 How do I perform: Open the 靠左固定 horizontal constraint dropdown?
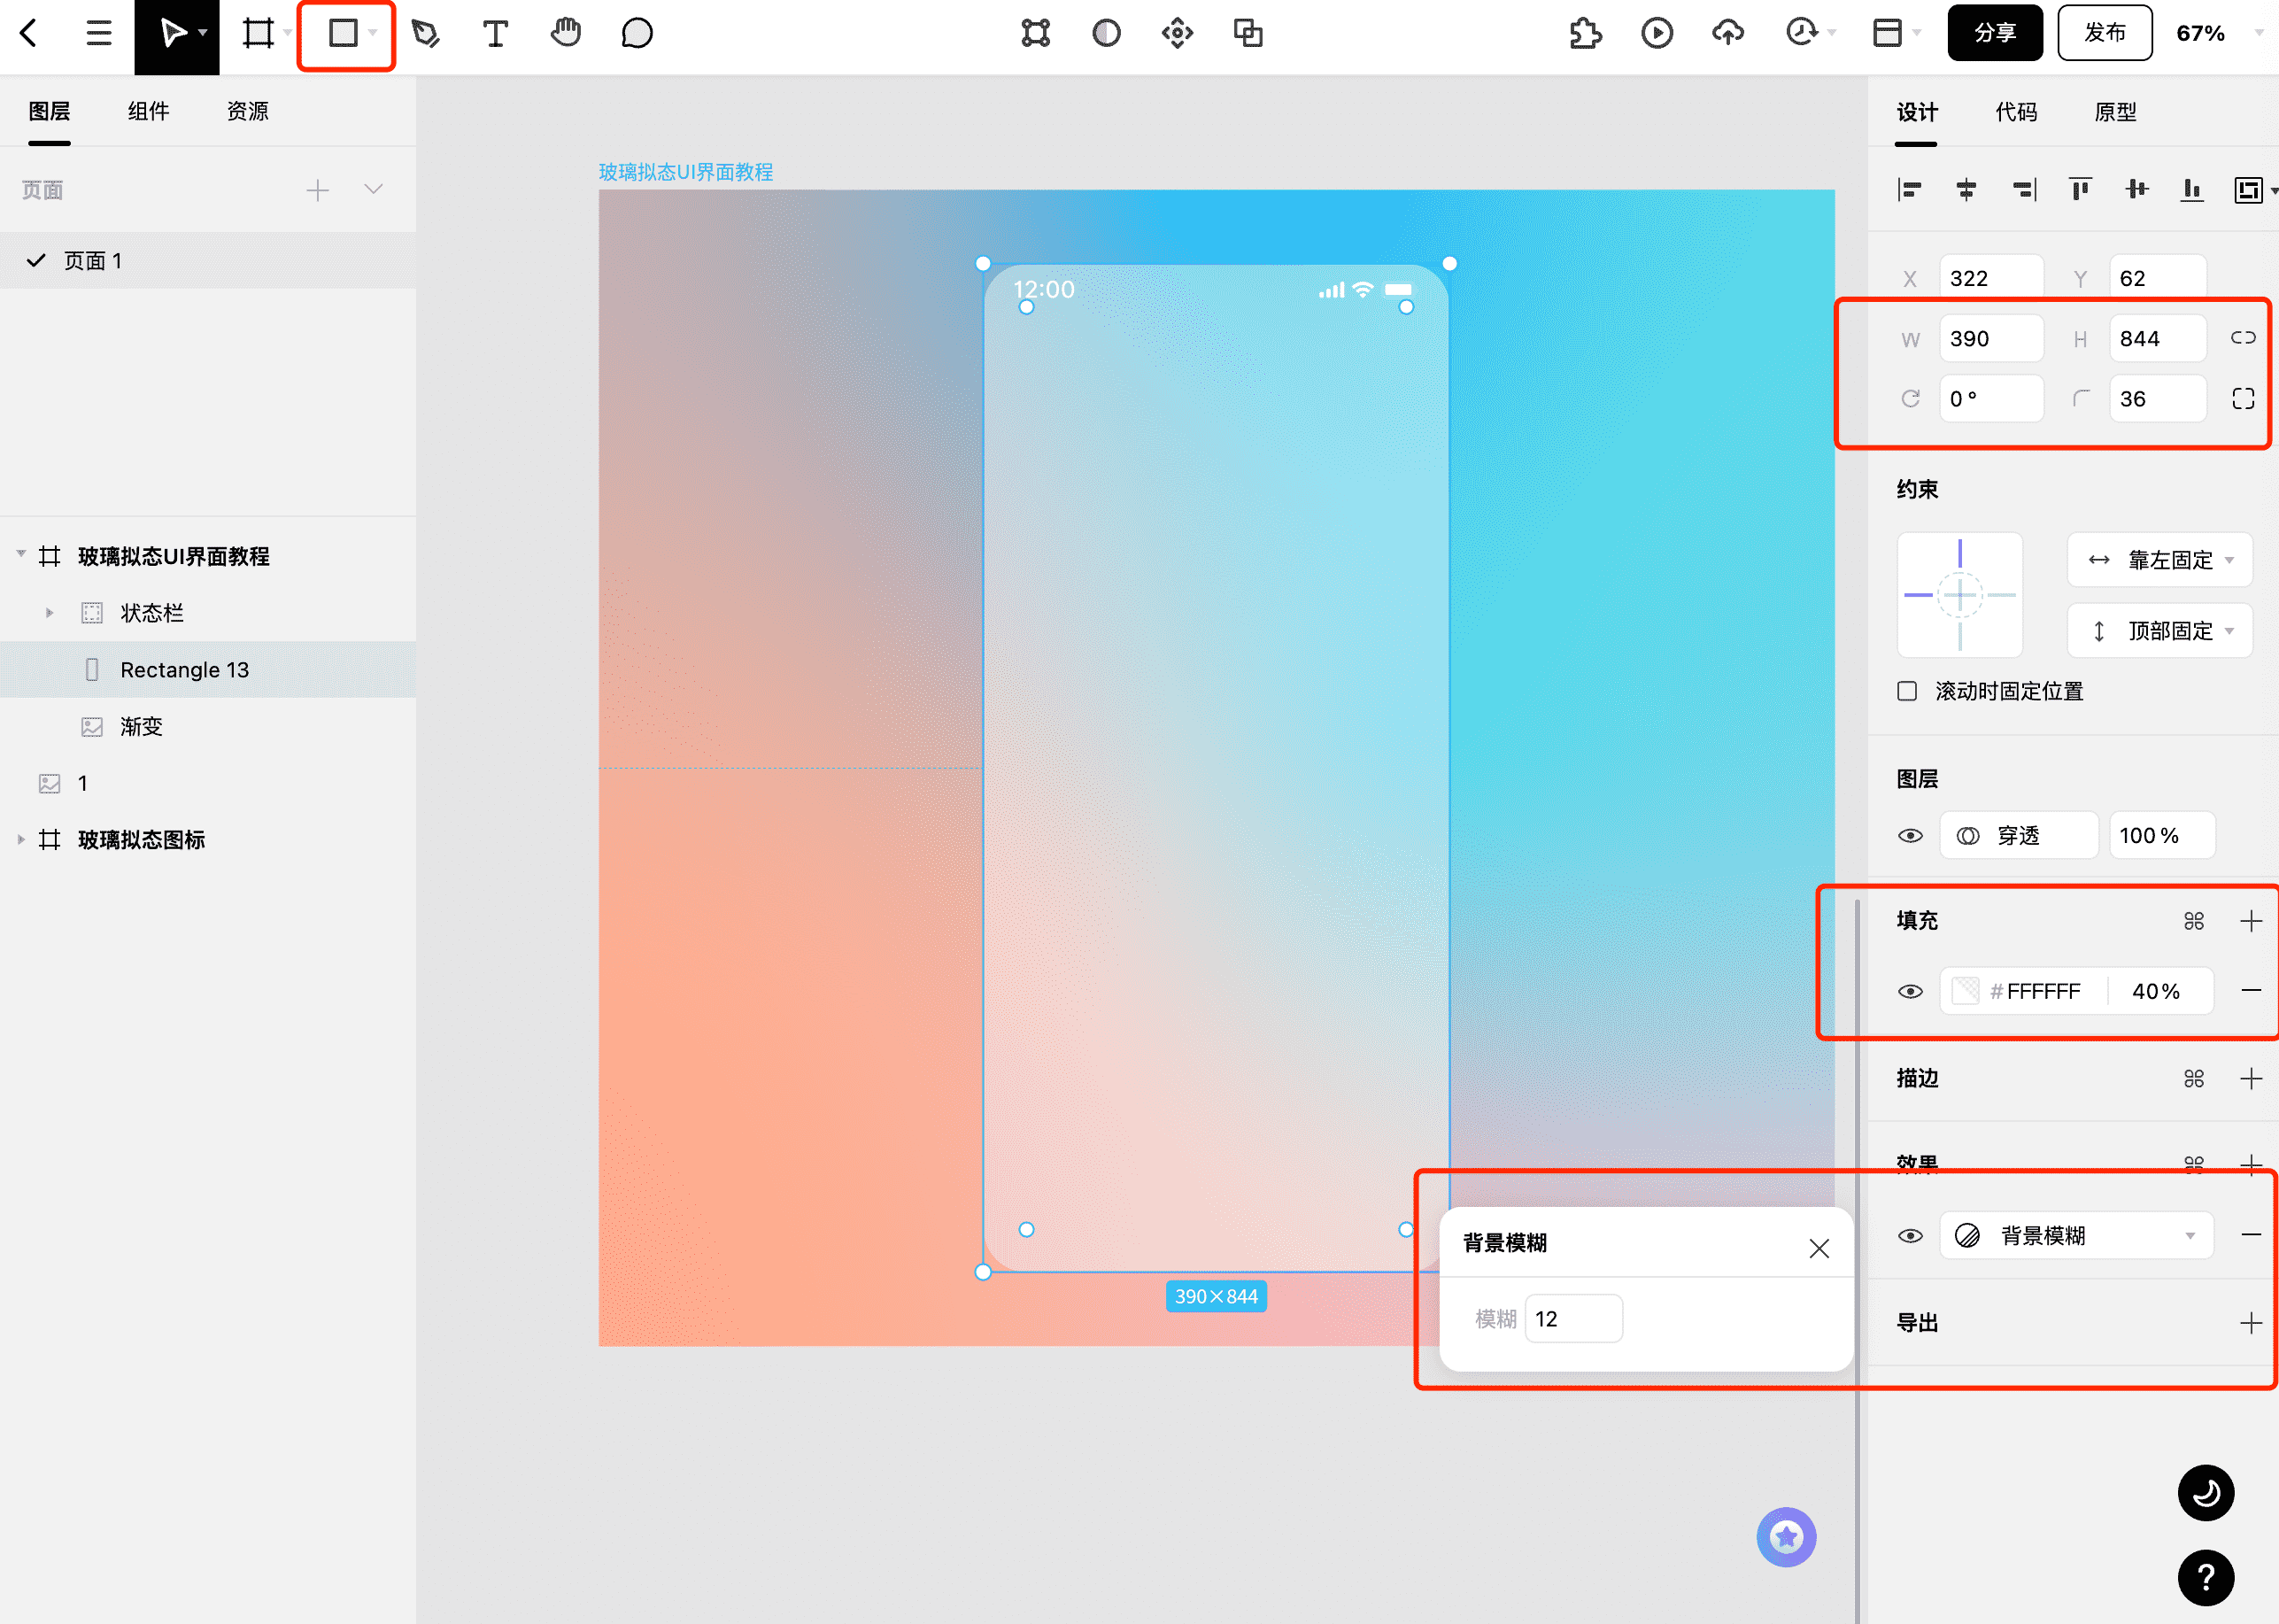[2159, 560]
